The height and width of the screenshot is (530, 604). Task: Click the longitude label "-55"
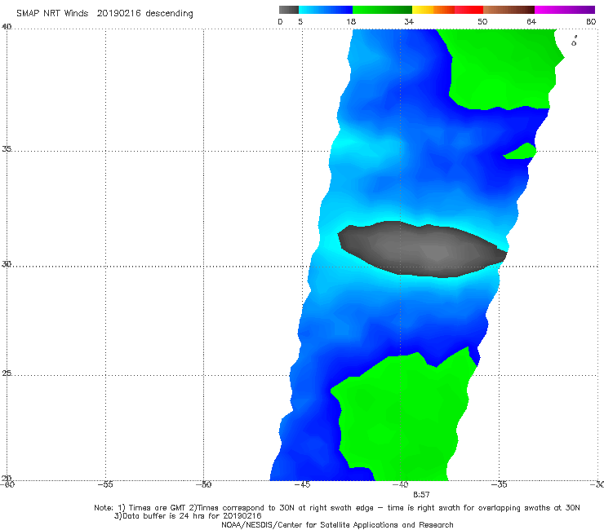[105, 484]
